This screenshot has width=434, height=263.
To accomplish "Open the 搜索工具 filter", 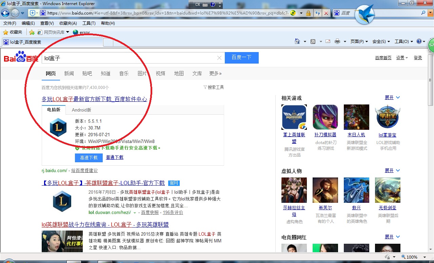I will (x=214, y=87).
